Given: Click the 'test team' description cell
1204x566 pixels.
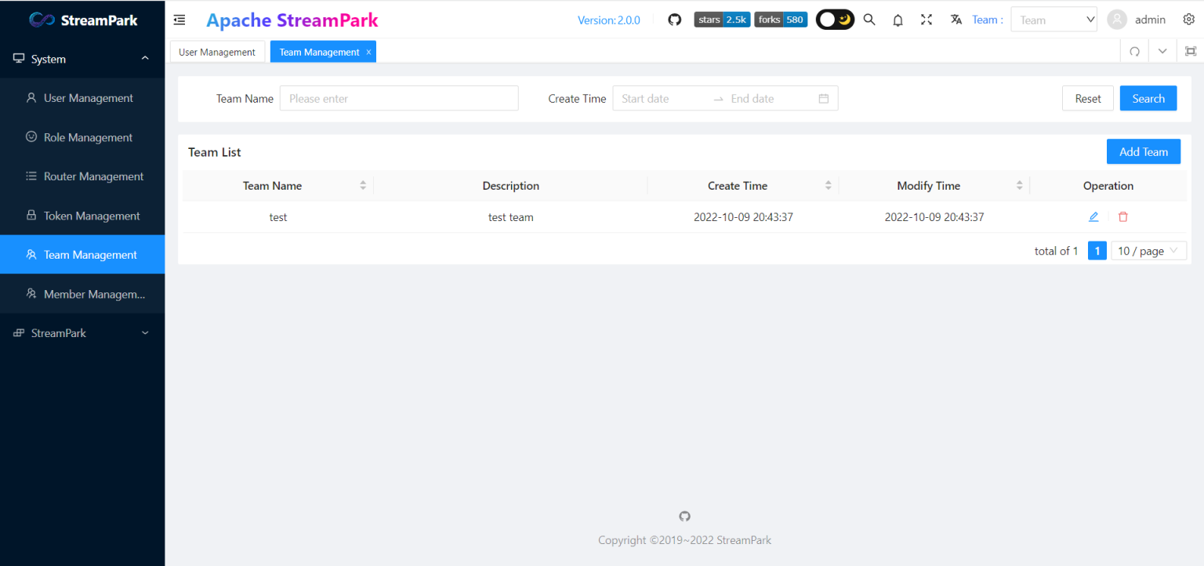Looking at the screenshot, I should click(511, 217).
